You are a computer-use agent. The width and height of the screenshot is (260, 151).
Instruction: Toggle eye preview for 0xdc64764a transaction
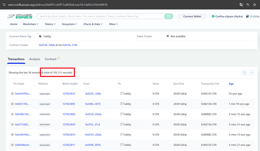12,134
